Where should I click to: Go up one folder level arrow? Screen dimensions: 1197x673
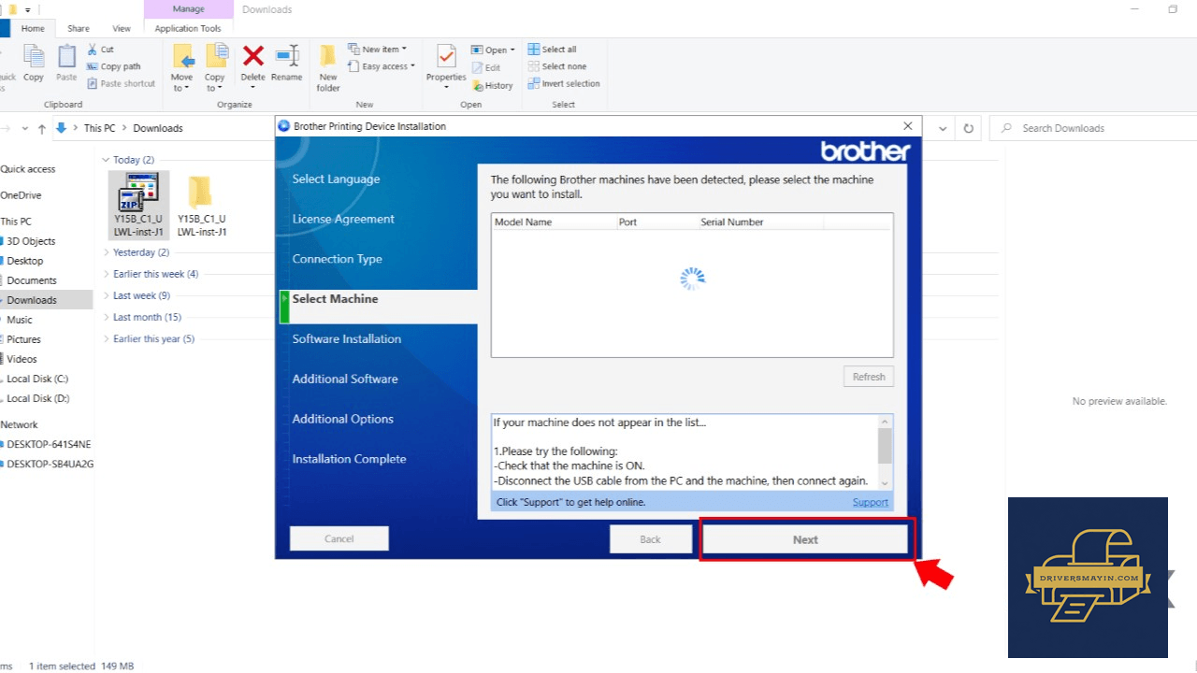click(41, 128)
